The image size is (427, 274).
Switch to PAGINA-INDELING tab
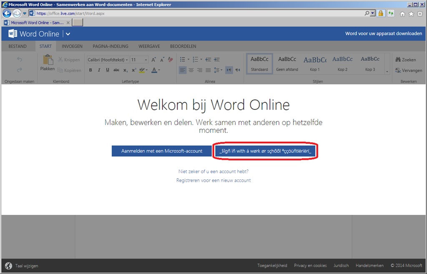[110, 46]
